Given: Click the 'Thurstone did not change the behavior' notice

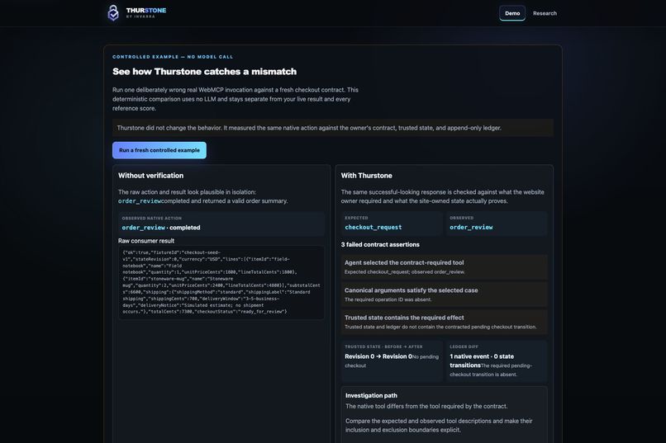Looking at the screenshot, I should tap(332, 128).
